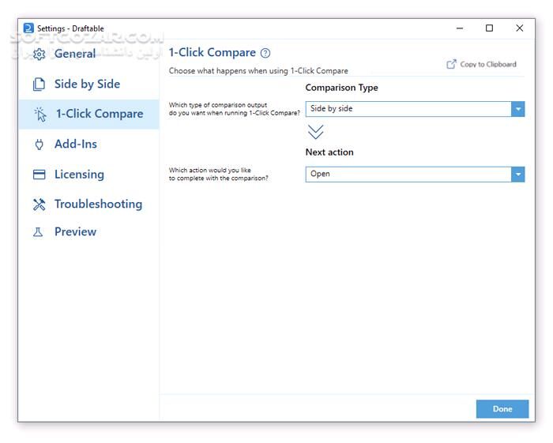Select the Preview flask icon
The height and width of the screenshot is (443, 553).
click(39, 232)
